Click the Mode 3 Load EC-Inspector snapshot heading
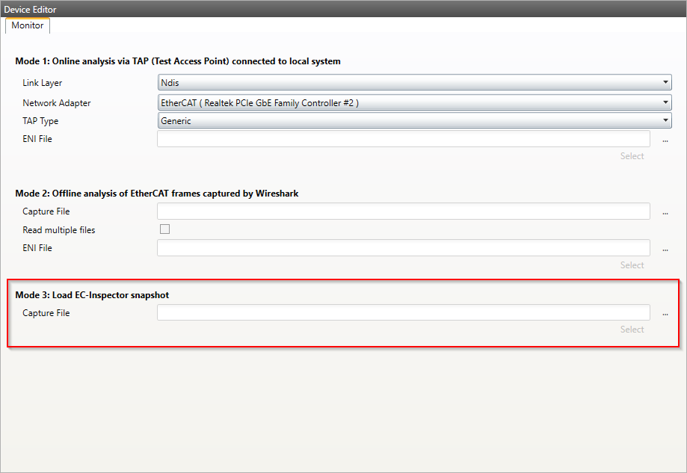This screenshot has height=473, width=687. [92, 295]
